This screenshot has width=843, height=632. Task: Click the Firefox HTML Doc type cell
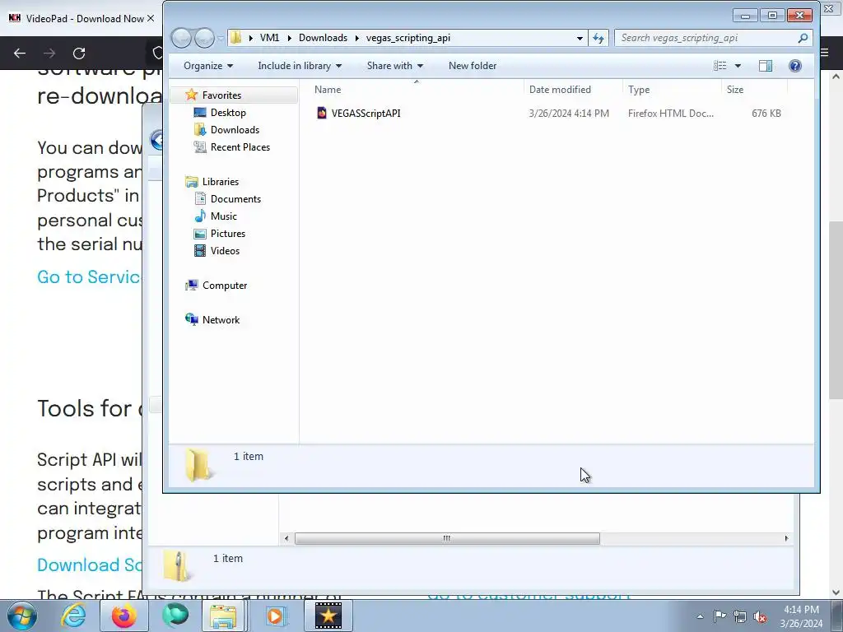click(x=670, y=114)
